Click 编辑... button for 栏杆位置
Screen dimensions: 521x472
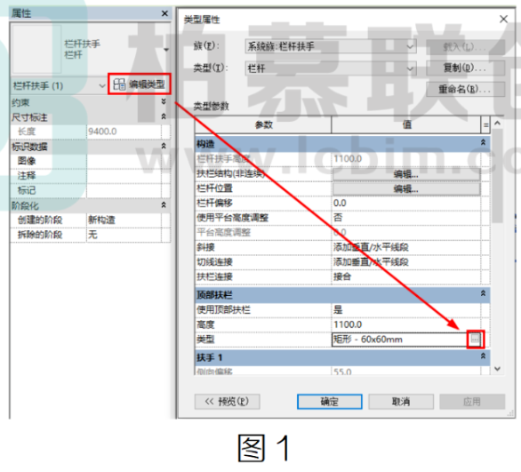(x=406, y=189)
